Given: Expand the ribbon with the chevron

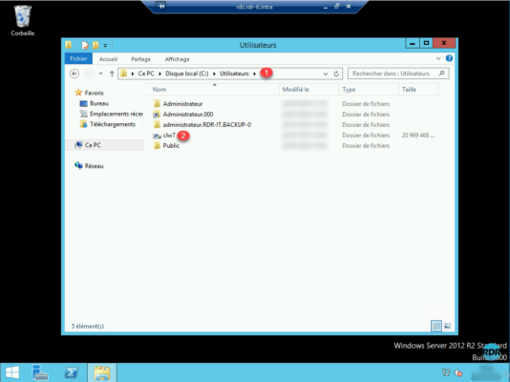Looking at the screenshot, I should click(x=438, y=58).
